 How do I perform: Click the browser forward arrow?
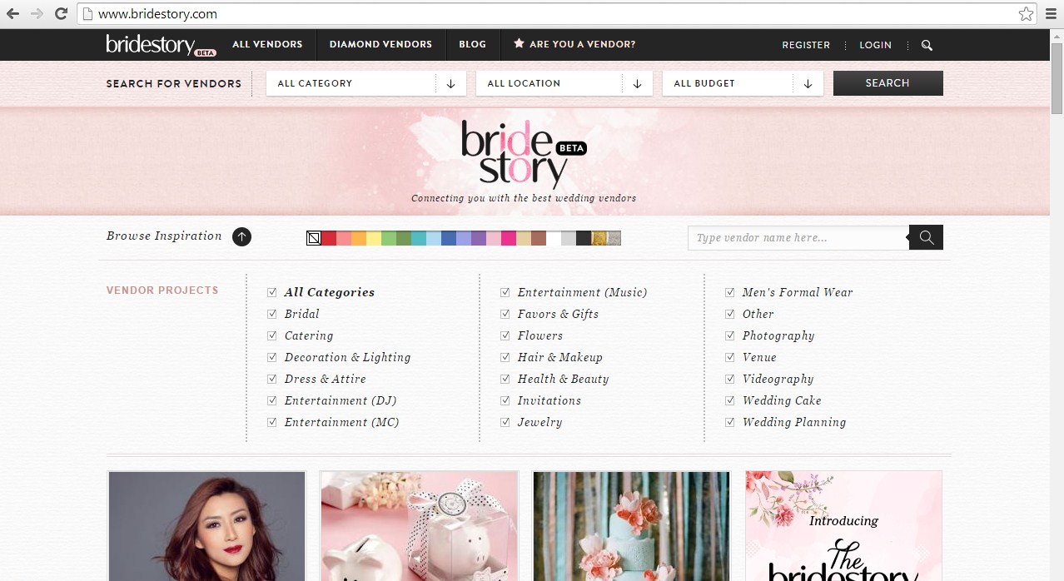coord(37,13)
